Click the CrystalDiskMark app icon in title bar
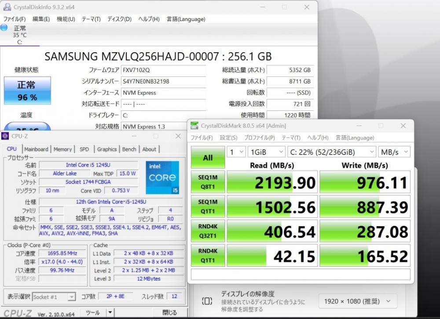The width and height of the screenshot is (440, 319). tap(194, 126)
